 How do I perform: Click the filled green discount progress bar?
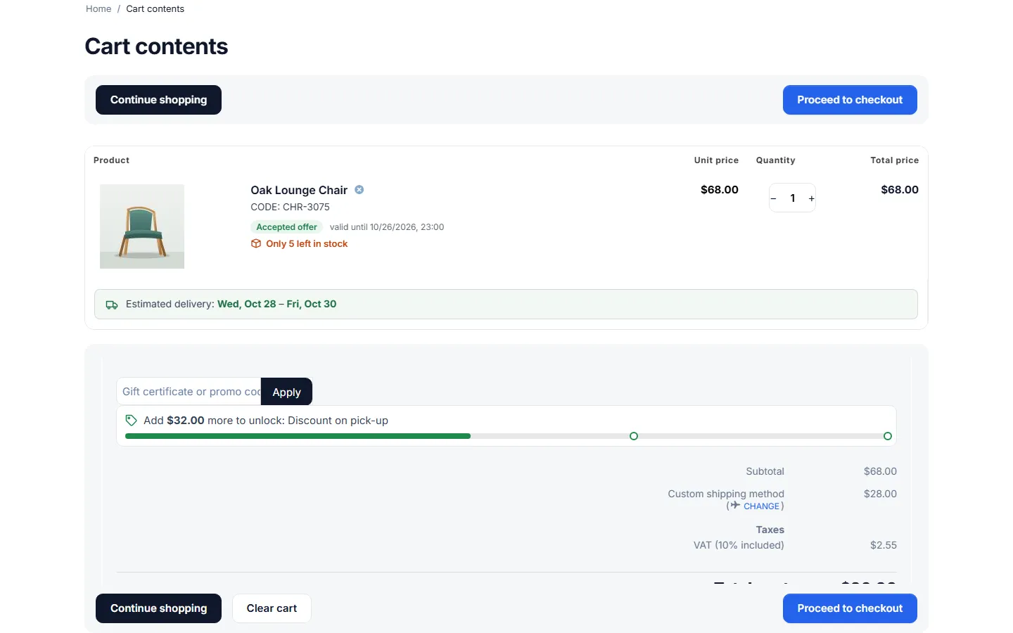[298, 436]
